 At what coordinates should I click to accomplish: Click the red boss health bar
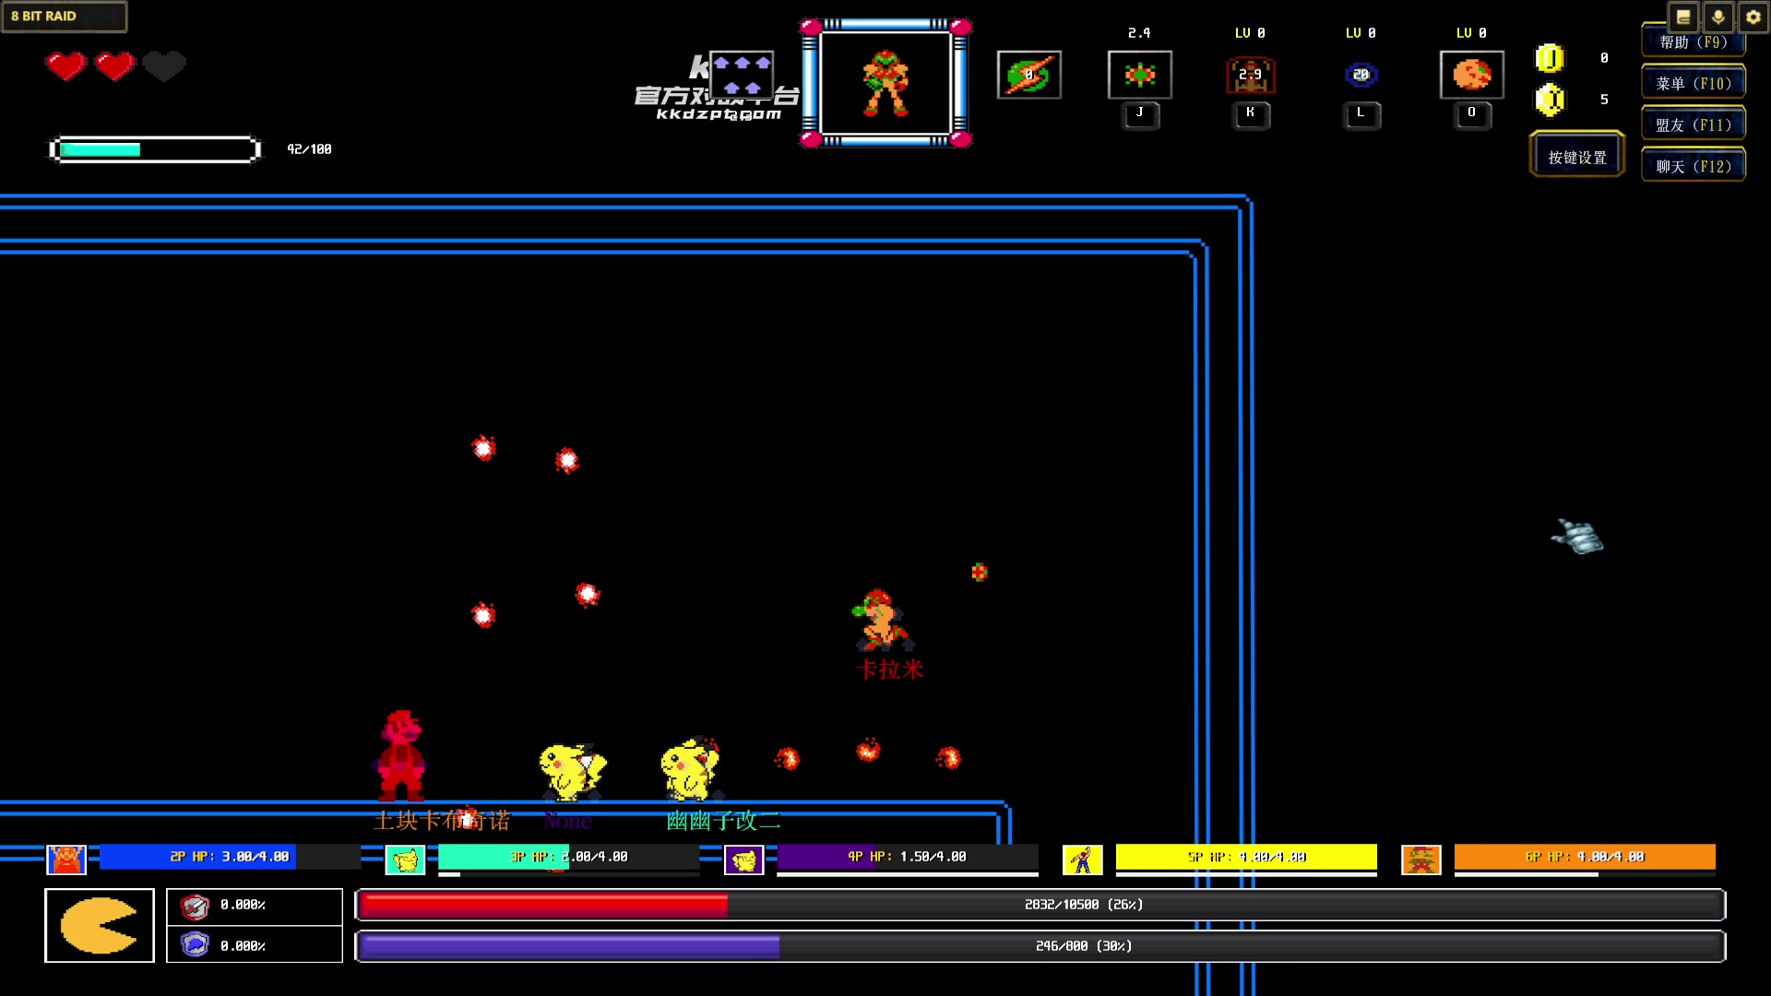coord(1040,905)
